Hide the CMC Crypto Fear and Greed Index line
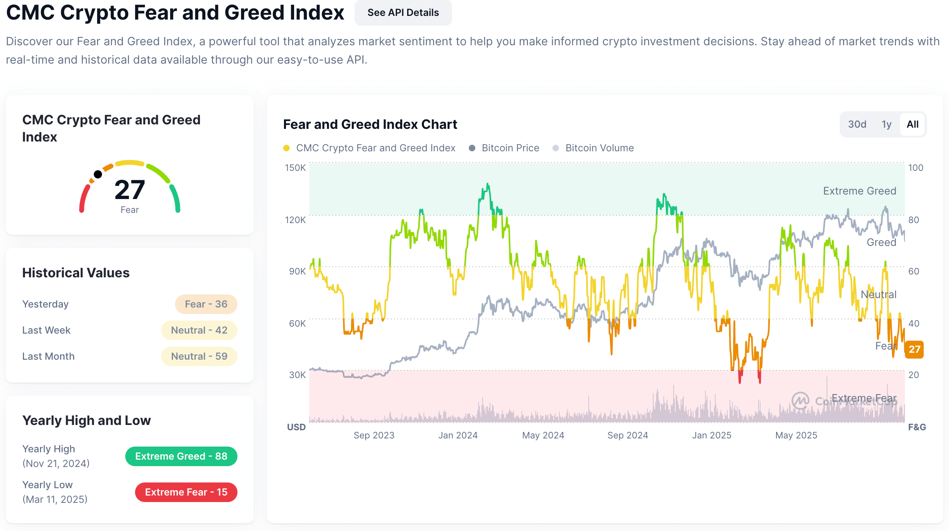949x531 pixels. [375, 148]
